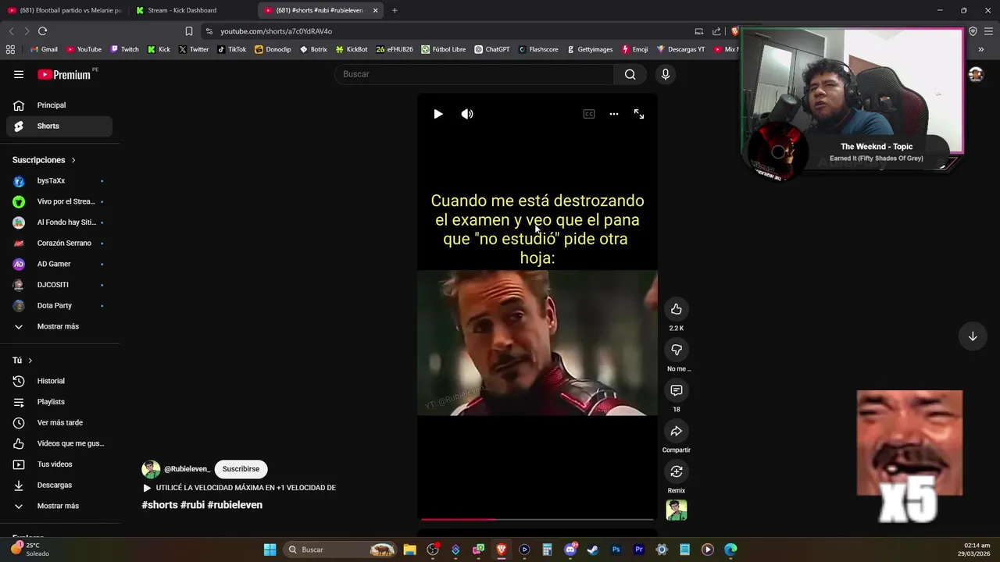Open ChatGPT bookmark
The height and width of the screenshot is (562, 1000).
click(492, 49)
